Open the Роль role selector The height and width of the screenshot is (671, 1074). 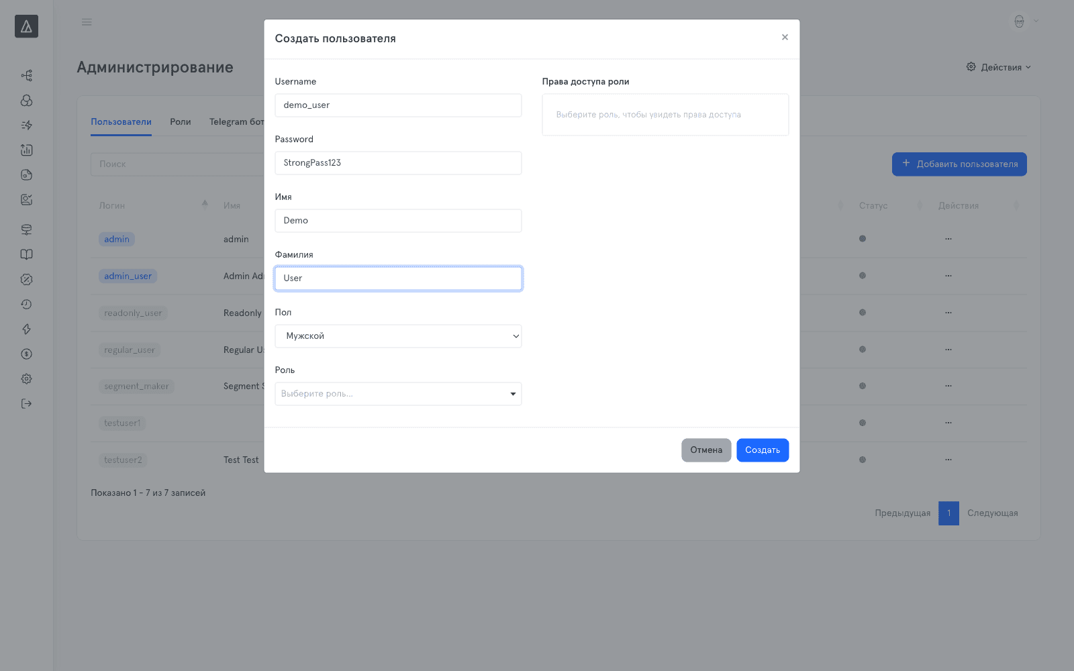point(398,394)
